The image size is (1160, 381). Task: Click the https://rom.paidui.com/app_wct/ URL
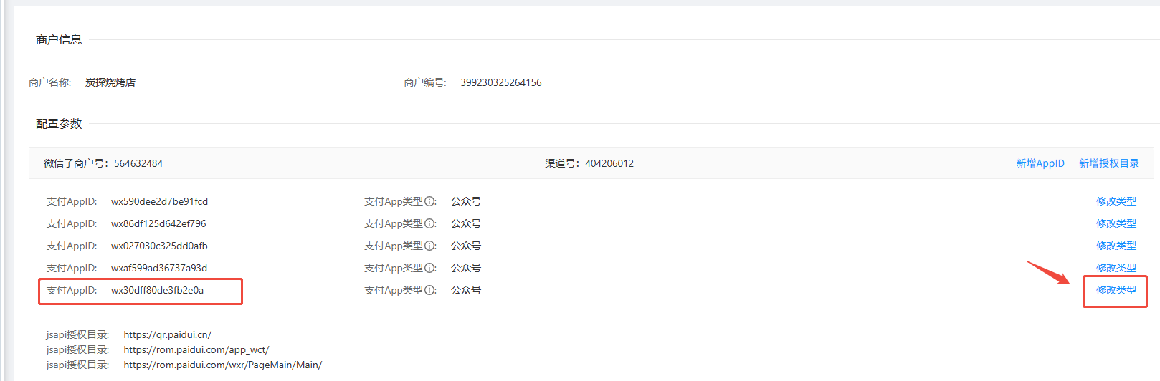(x=196, y=349)
